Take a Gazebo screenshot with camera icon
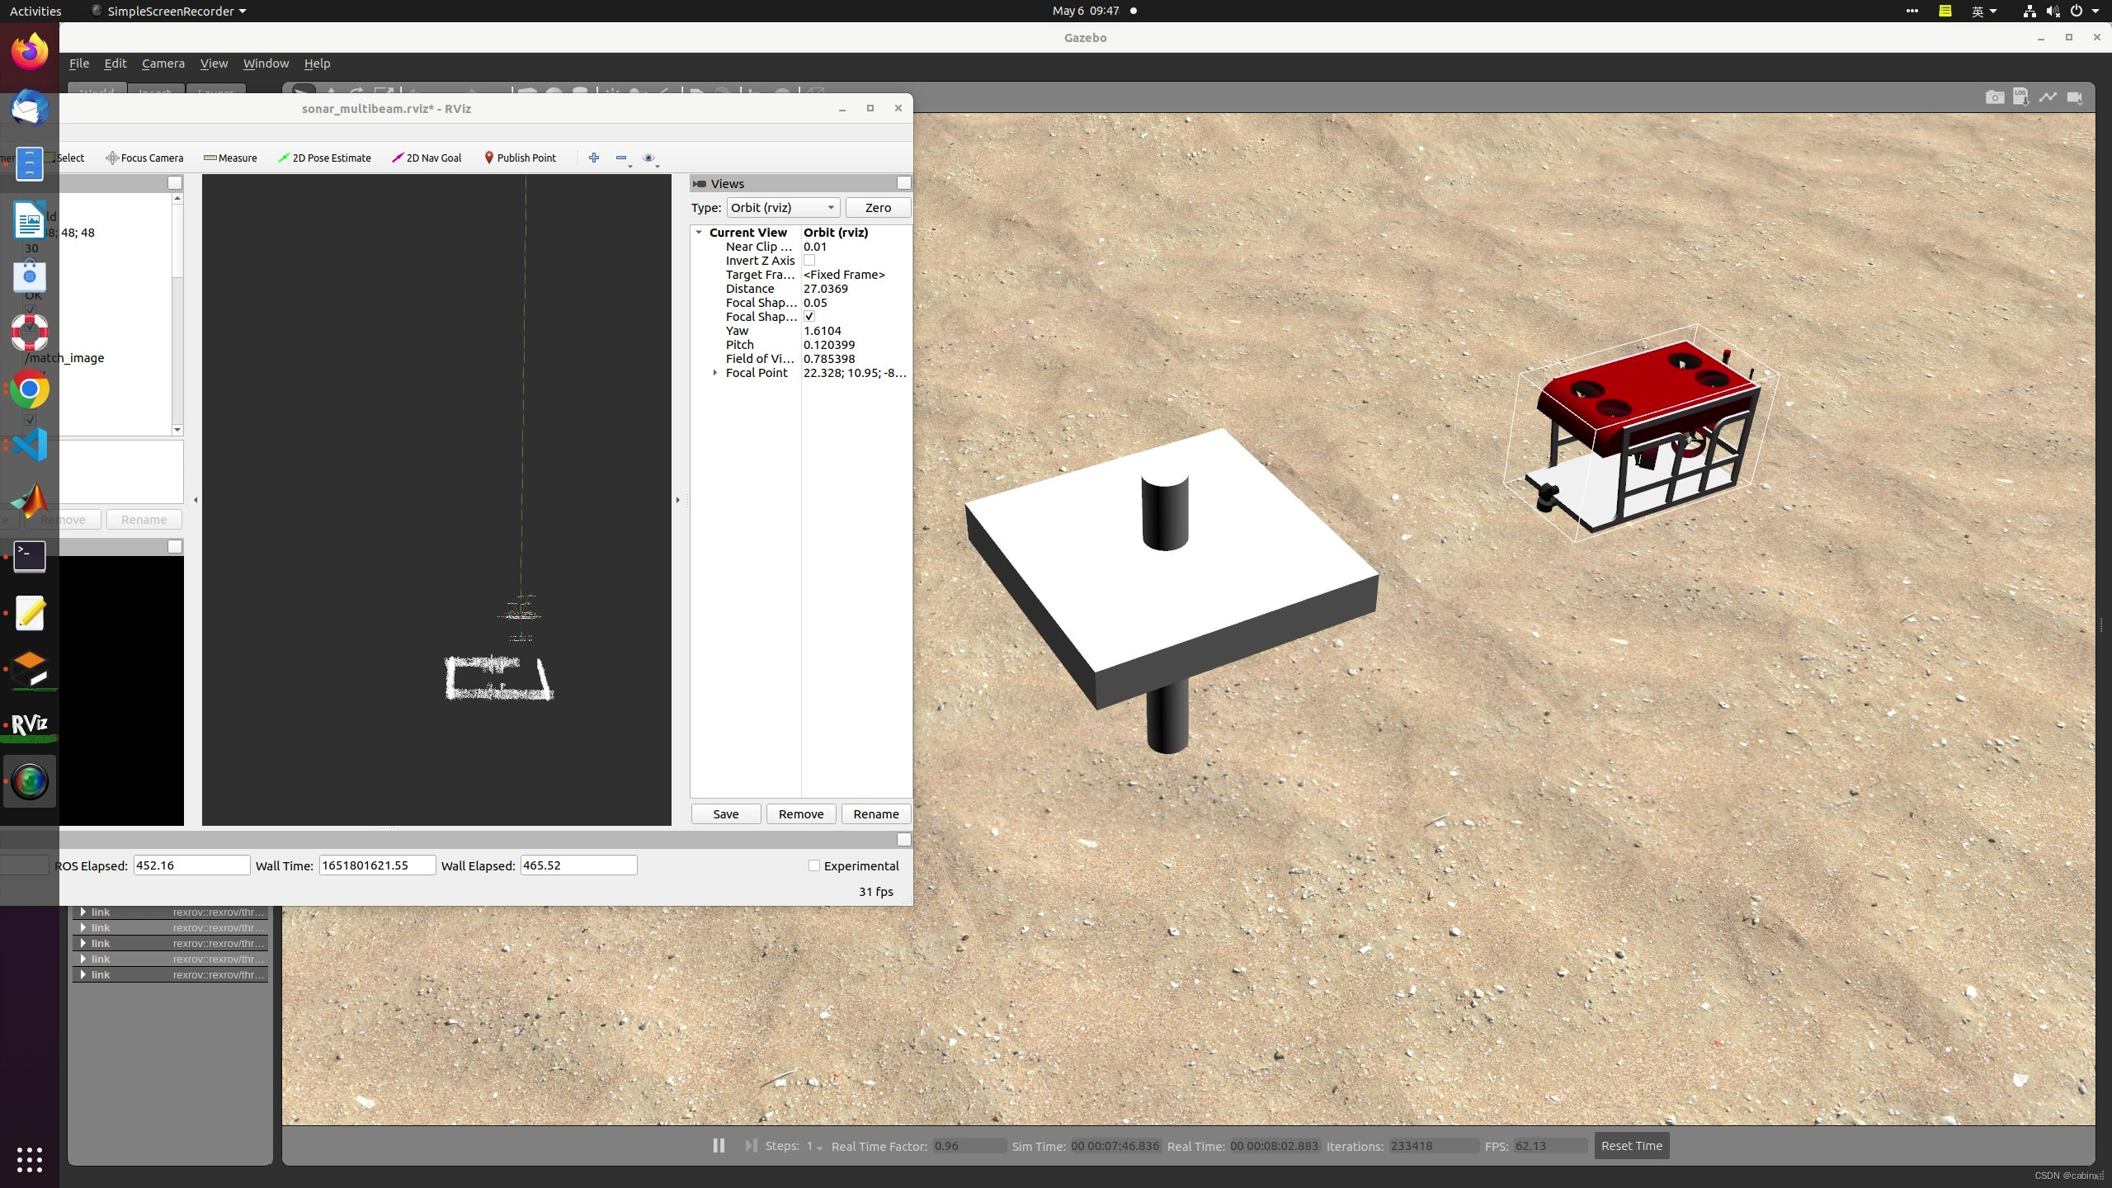Image resolution: width=2112 pixels, height=1188 pixels. (1994, 97)
